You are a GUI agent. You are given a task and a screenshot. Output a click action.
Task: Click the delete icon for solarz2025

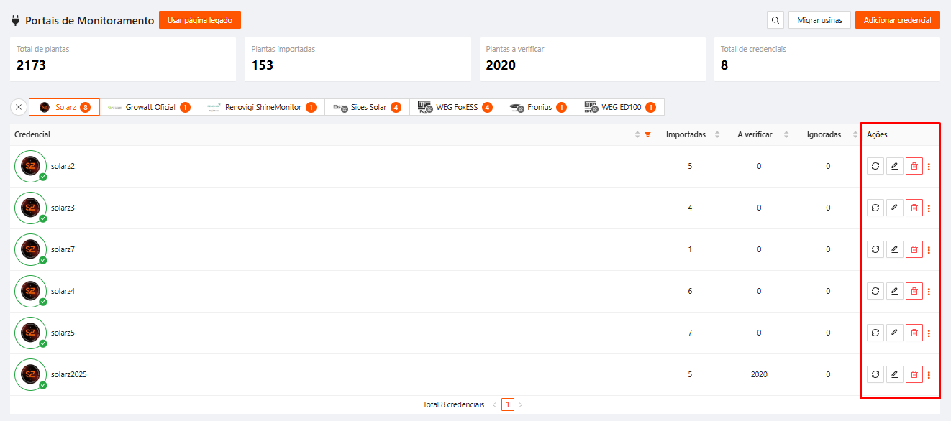(914, 375)
